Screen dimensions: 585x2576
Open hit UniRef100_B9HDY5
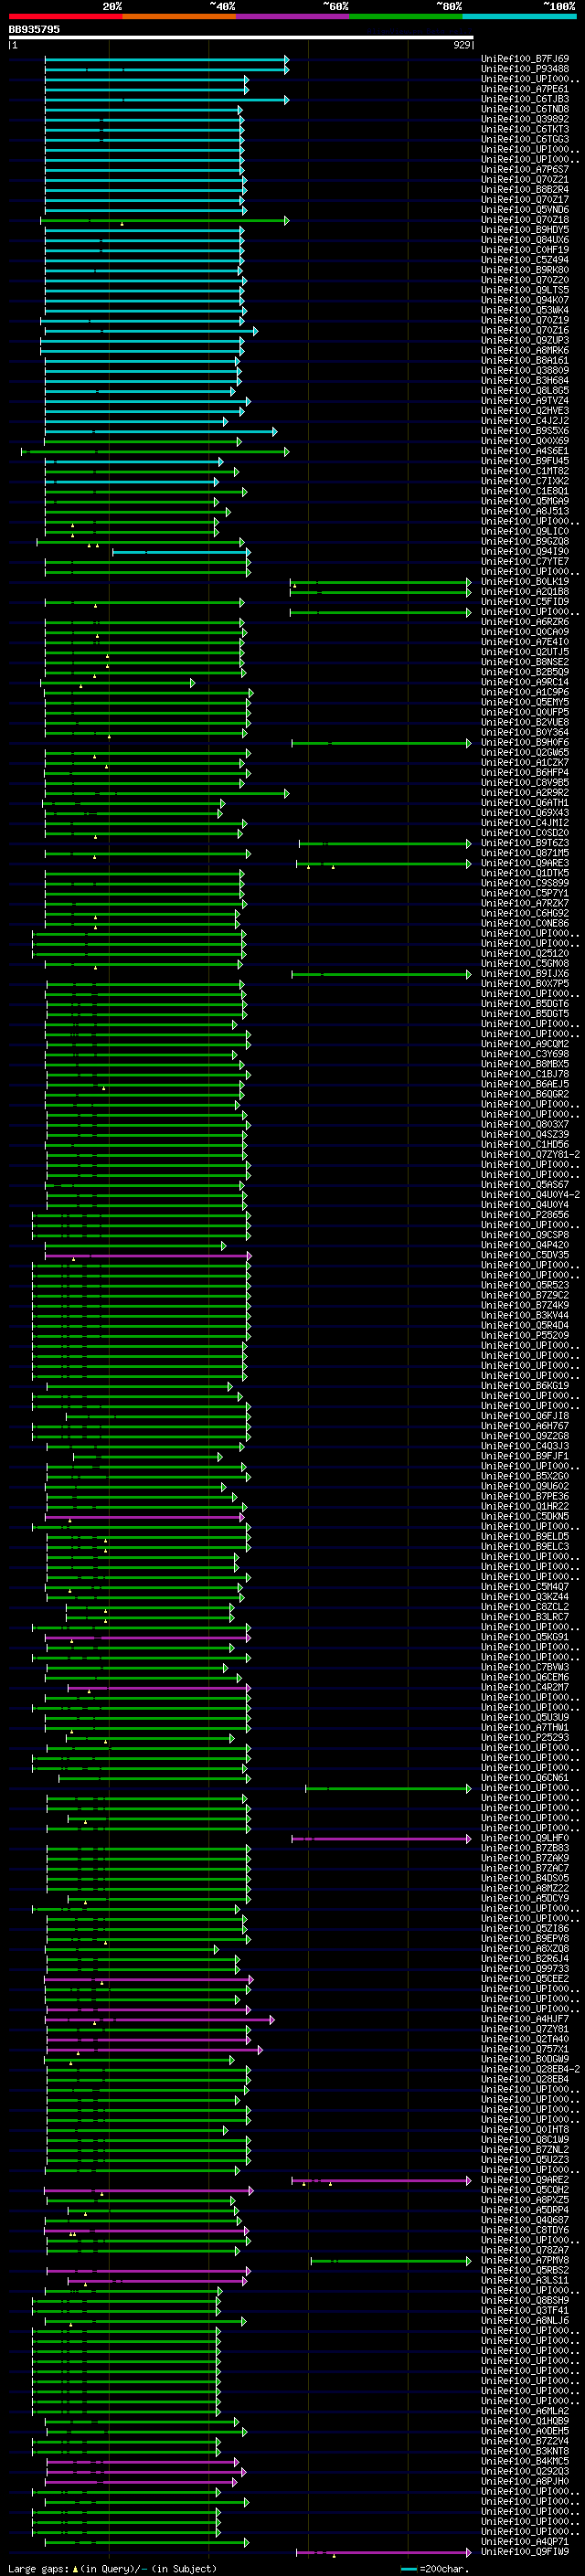pyautogui.click(x=525, y=230)
